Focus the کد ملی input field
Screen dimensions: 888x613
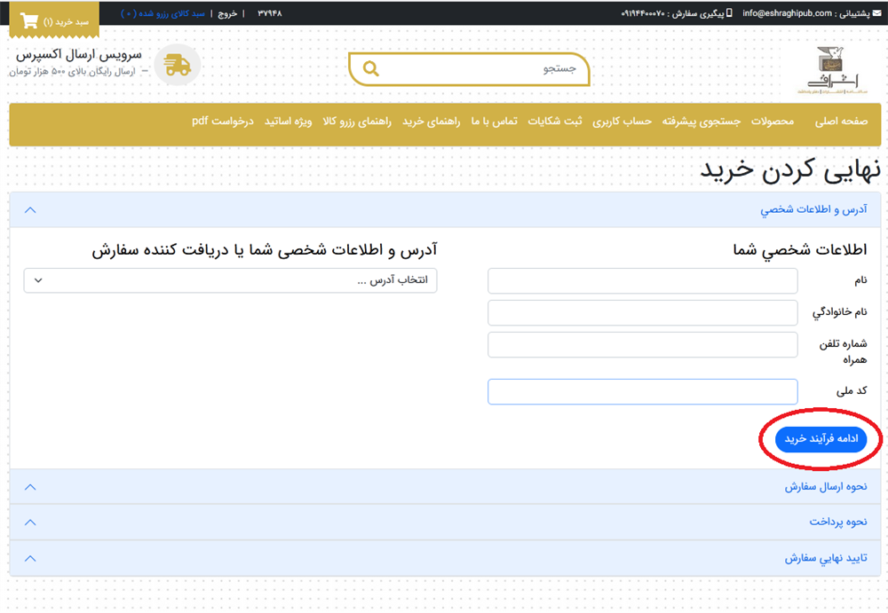coord(642,391)
